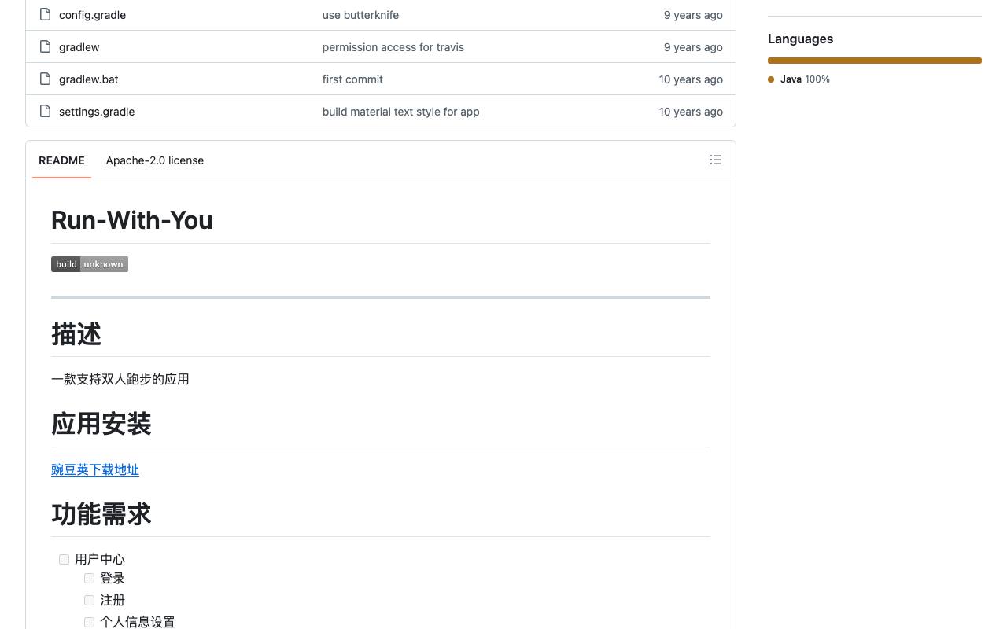Toggle the 注册 checkbox
1007x629 pixels.
point(89,600)
